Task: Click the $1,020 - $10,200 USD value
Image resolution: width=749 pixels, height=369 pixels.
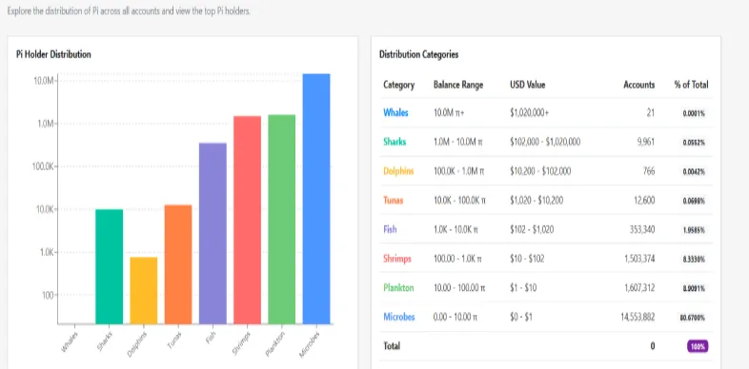Action: pos(536,201)
